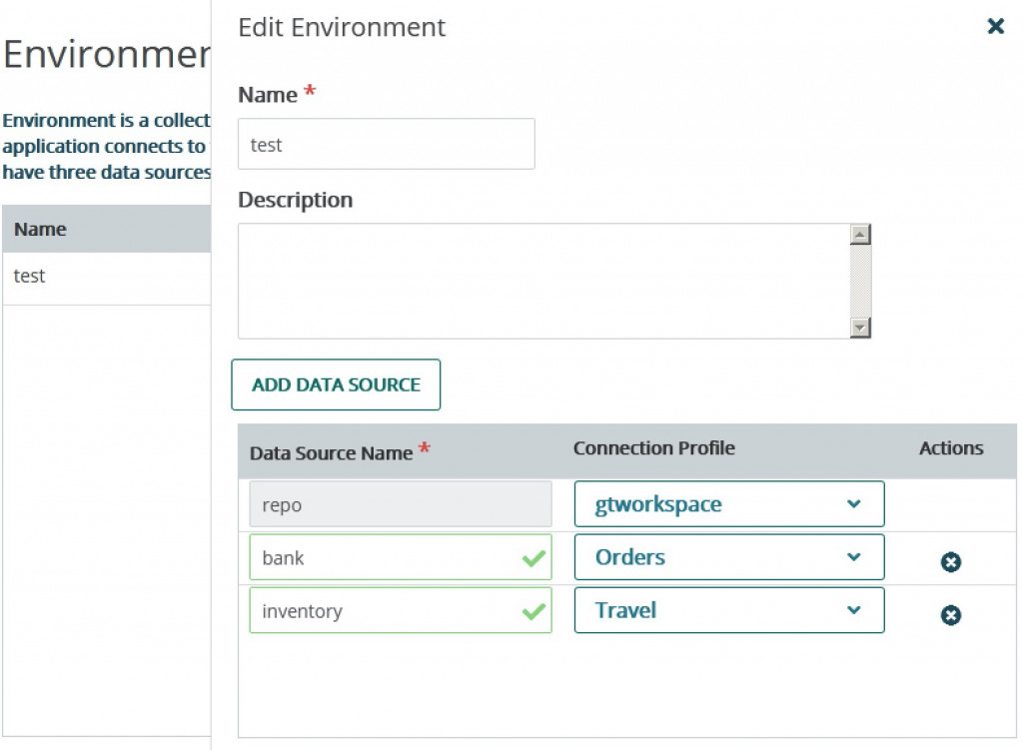Edit the inventory data source name
This screenshot has width=1023, height=750.
coord(385,611)
